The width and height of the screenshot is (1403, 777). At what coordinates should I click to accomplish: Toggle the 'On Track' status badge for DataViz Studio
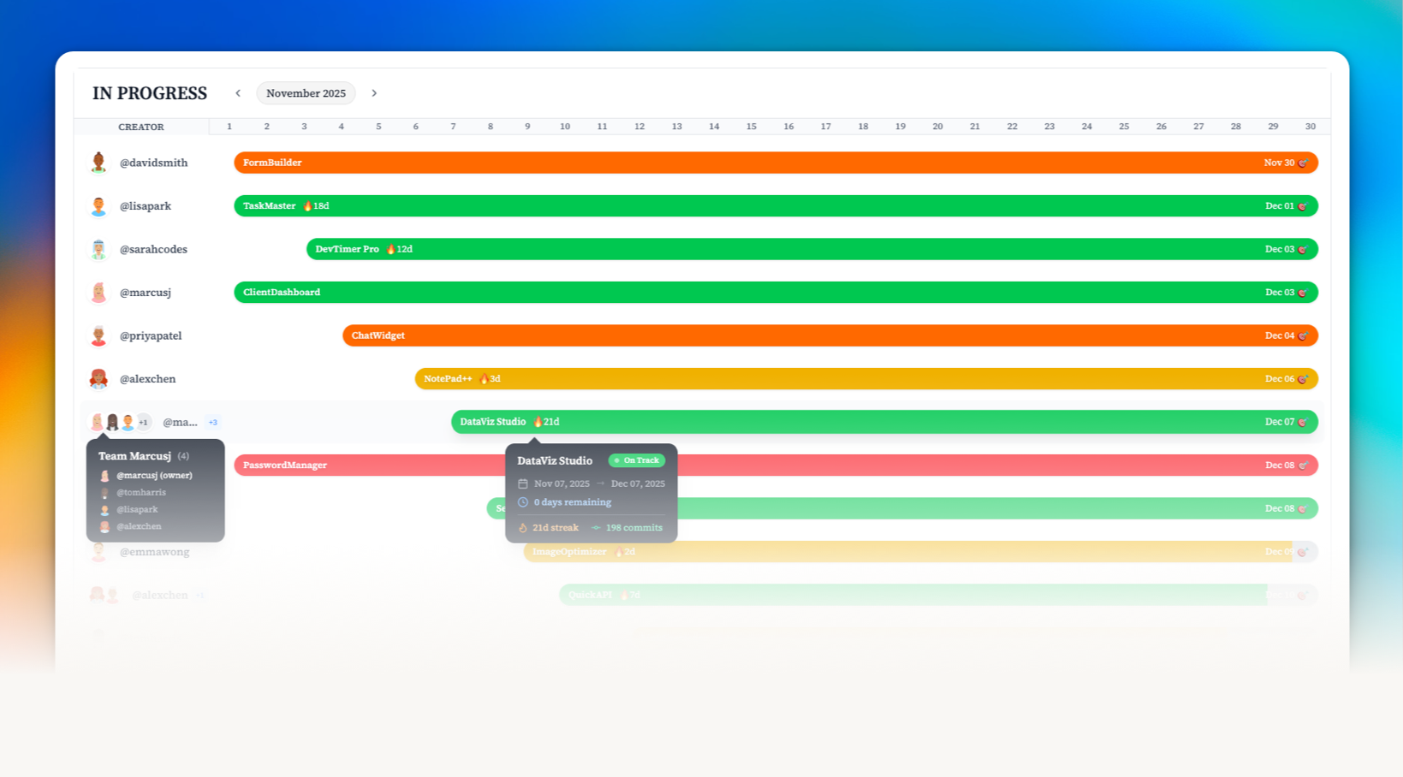(x=636, y=460)
